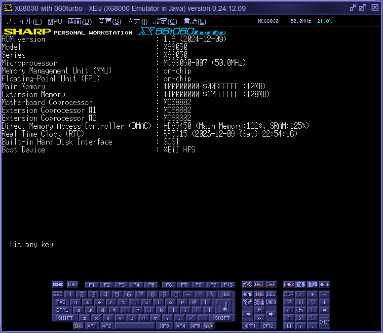Click the right arrow cursor key
Viewport: 383px width, 333px height.
(271, 314)
